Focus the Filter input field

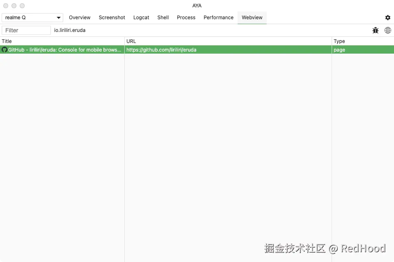[26, 30]
